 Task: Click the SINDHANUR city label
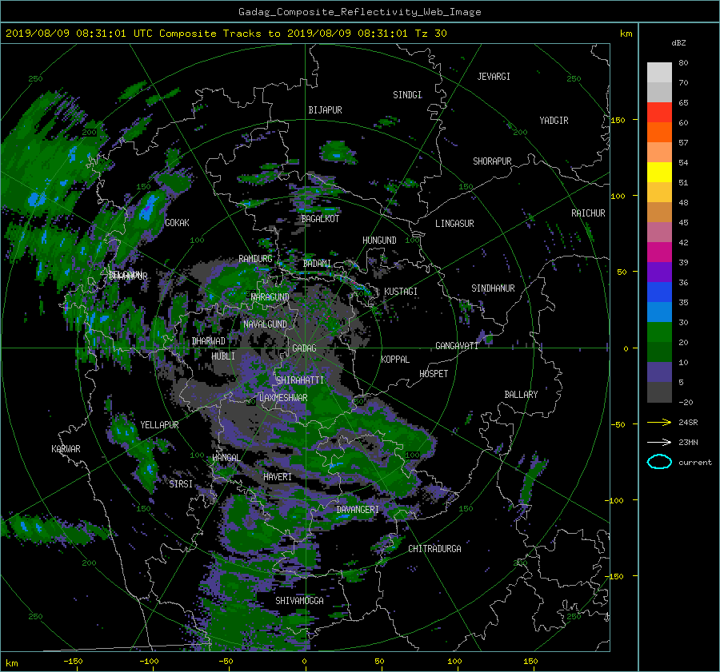pyautogui.click(x=493, y=288)
